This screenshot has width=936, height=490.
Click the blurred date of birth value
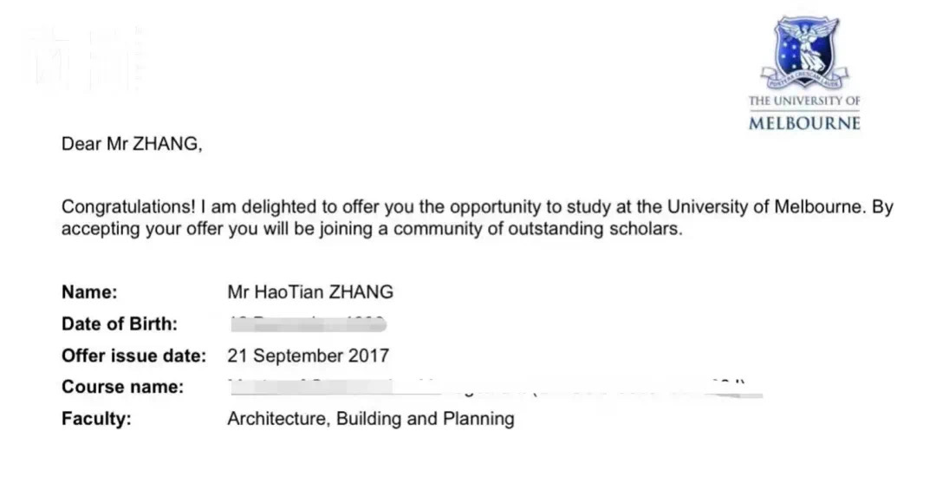coord(308,323)
